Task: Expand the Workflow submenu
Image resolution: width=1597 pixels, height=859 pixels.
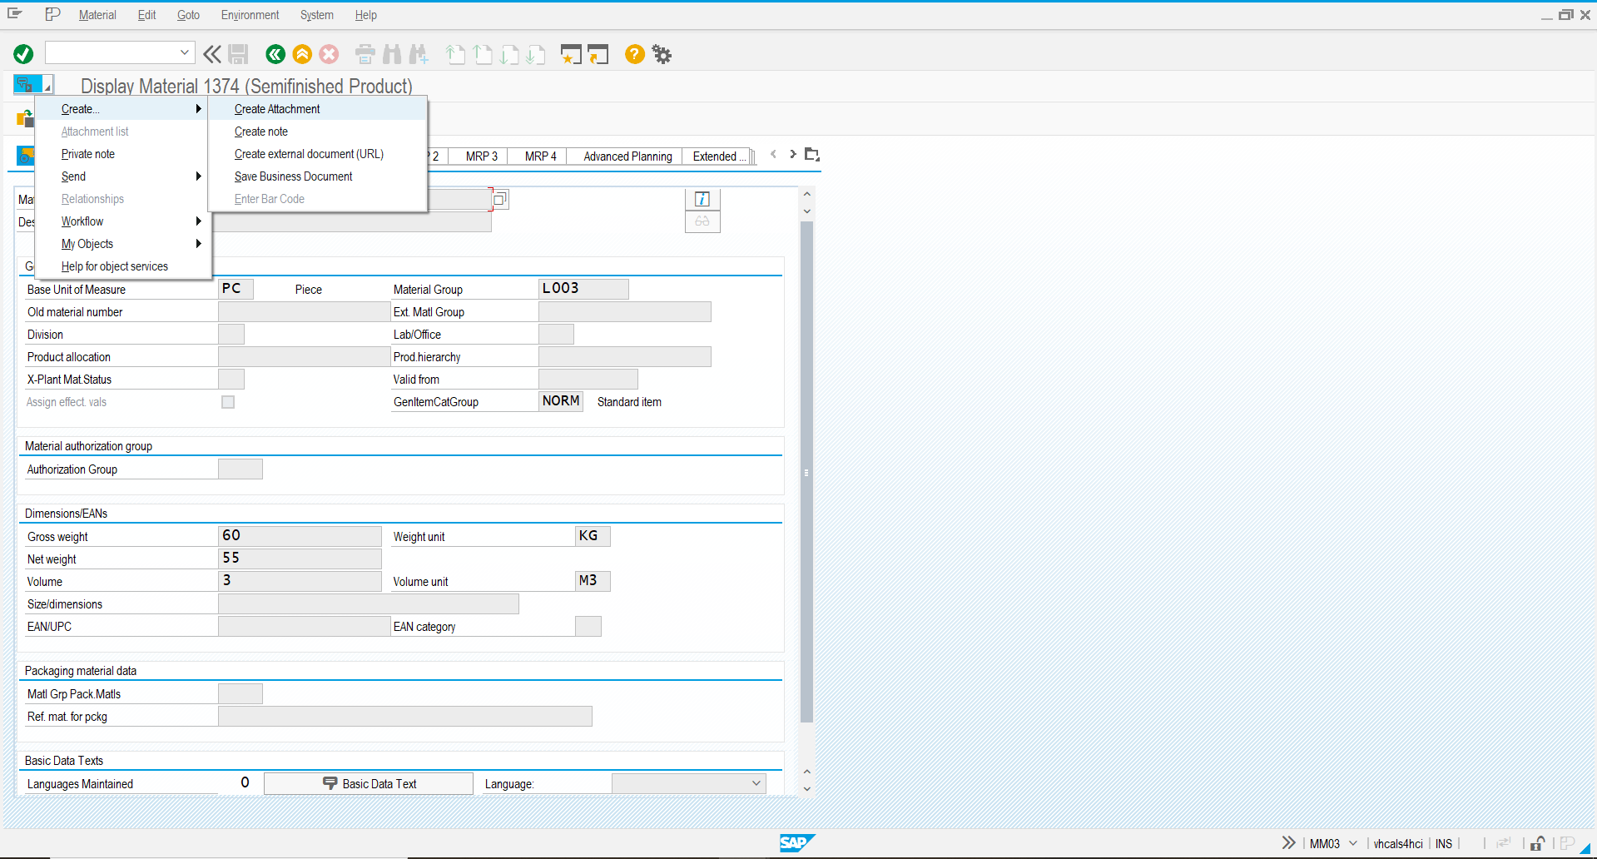Action: pyautogui.click(x=82, y=221)
